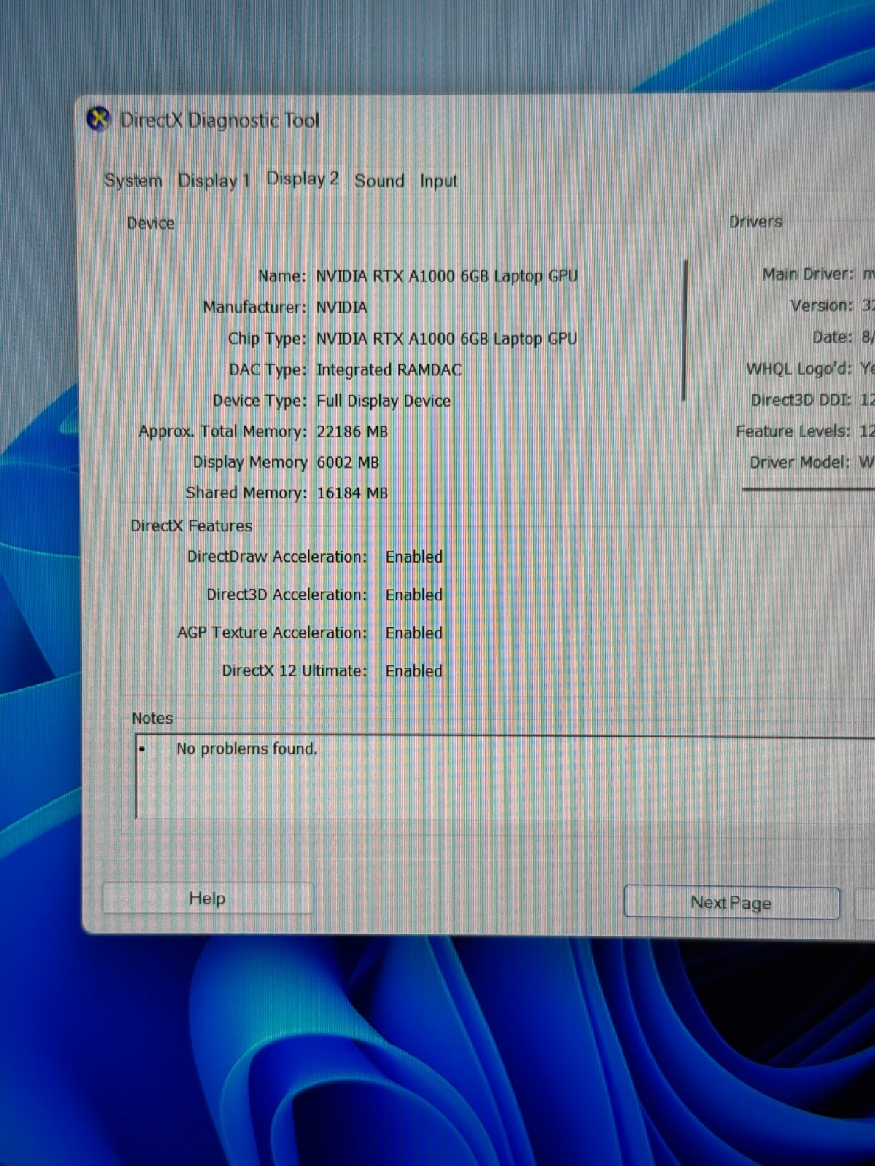Click the 16184 MB shared memory value
Image resolution: width=875 pixels, height=1166 pixels.
pyautogui.click(x=352, y=493)
